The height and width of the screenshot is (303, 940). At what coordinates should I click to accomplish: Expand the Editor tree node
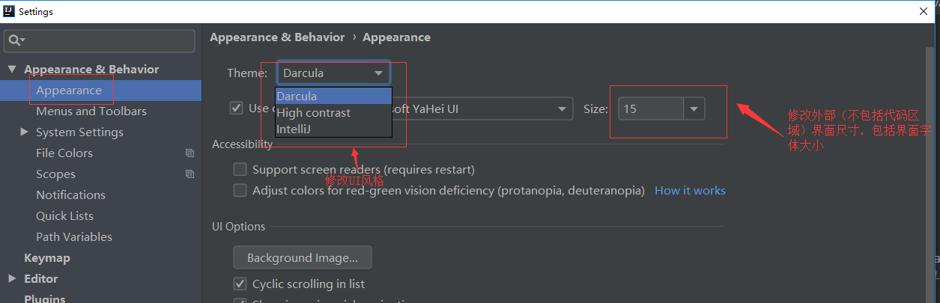pyautogui.click(x=11, y=278)
